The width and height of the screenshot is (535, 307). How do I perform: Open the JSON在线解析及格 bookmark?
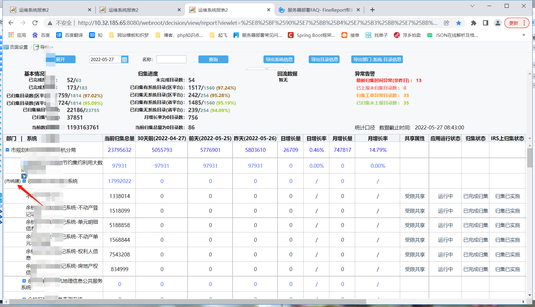tap(453, 35)
